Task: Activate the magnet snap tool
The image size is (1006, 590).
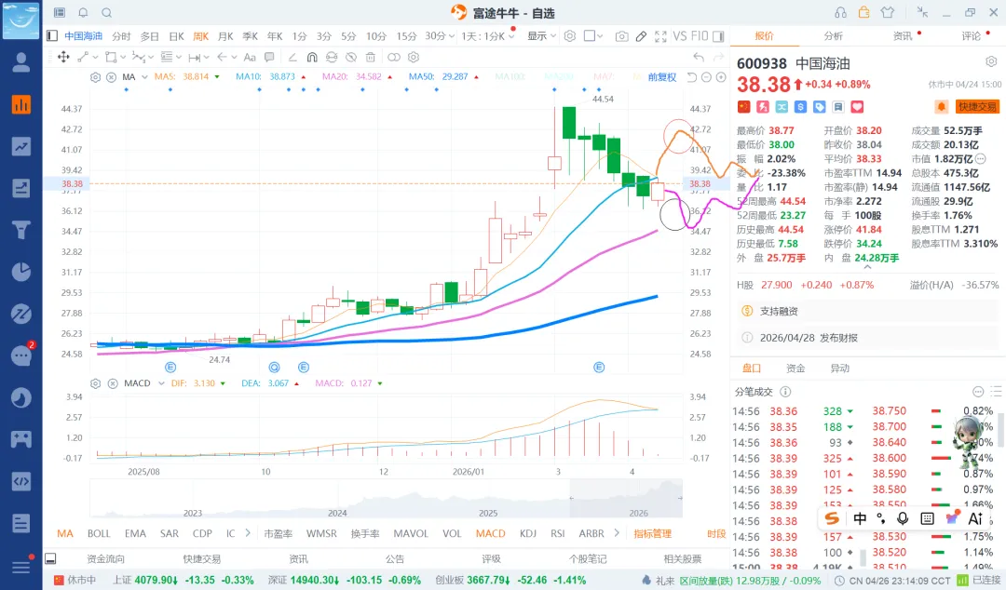Action: pyautogui.click(x=312, y=57)
